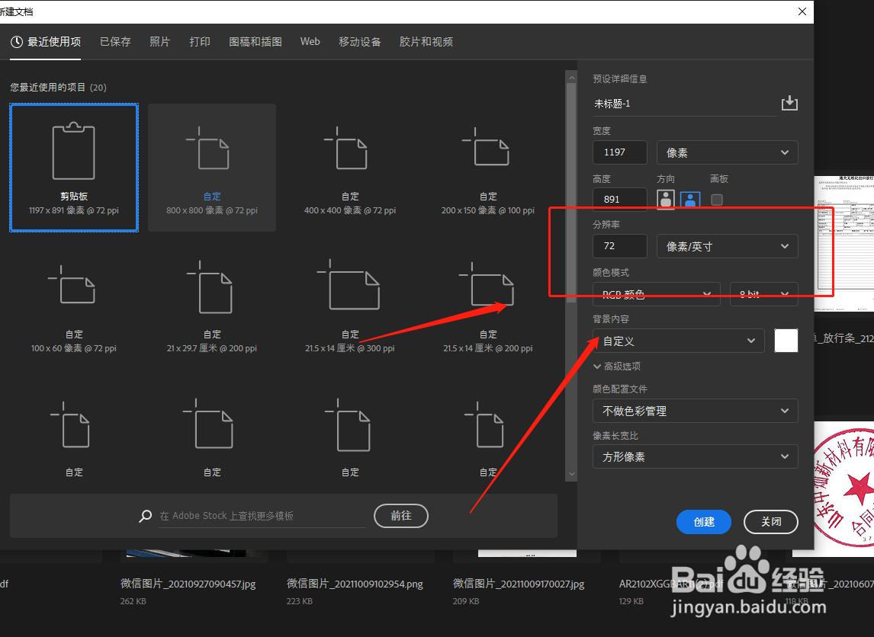The height and width of the screenshot is (637, 874).
Task: Click the white background color swatch
Action: tap(786, 341)
